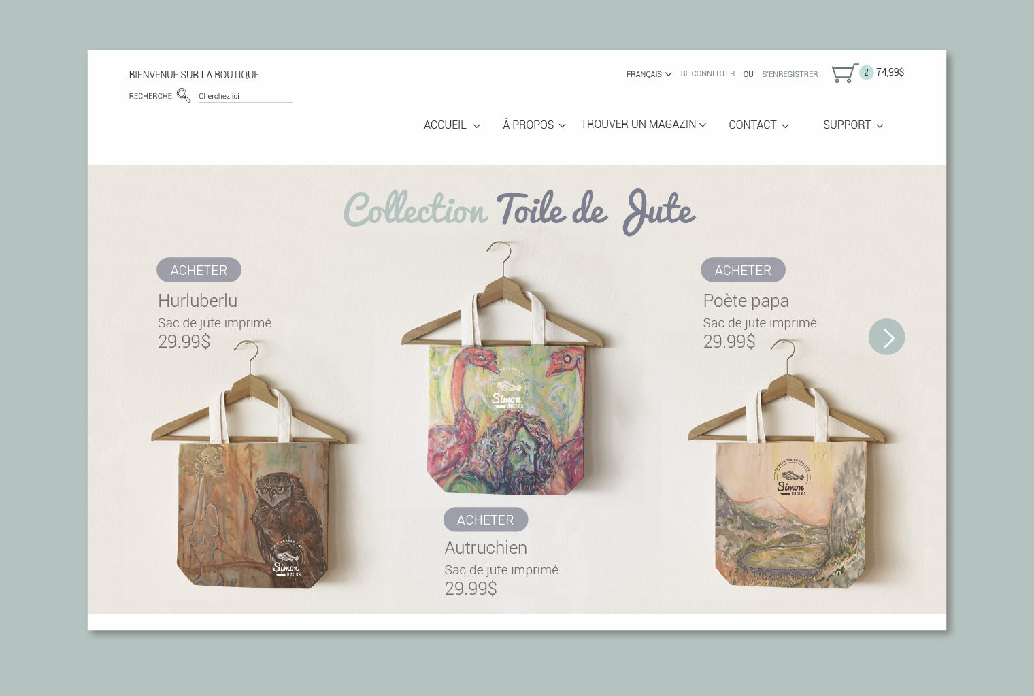Click the magnifying glass search icon

(x=184, y=95)
